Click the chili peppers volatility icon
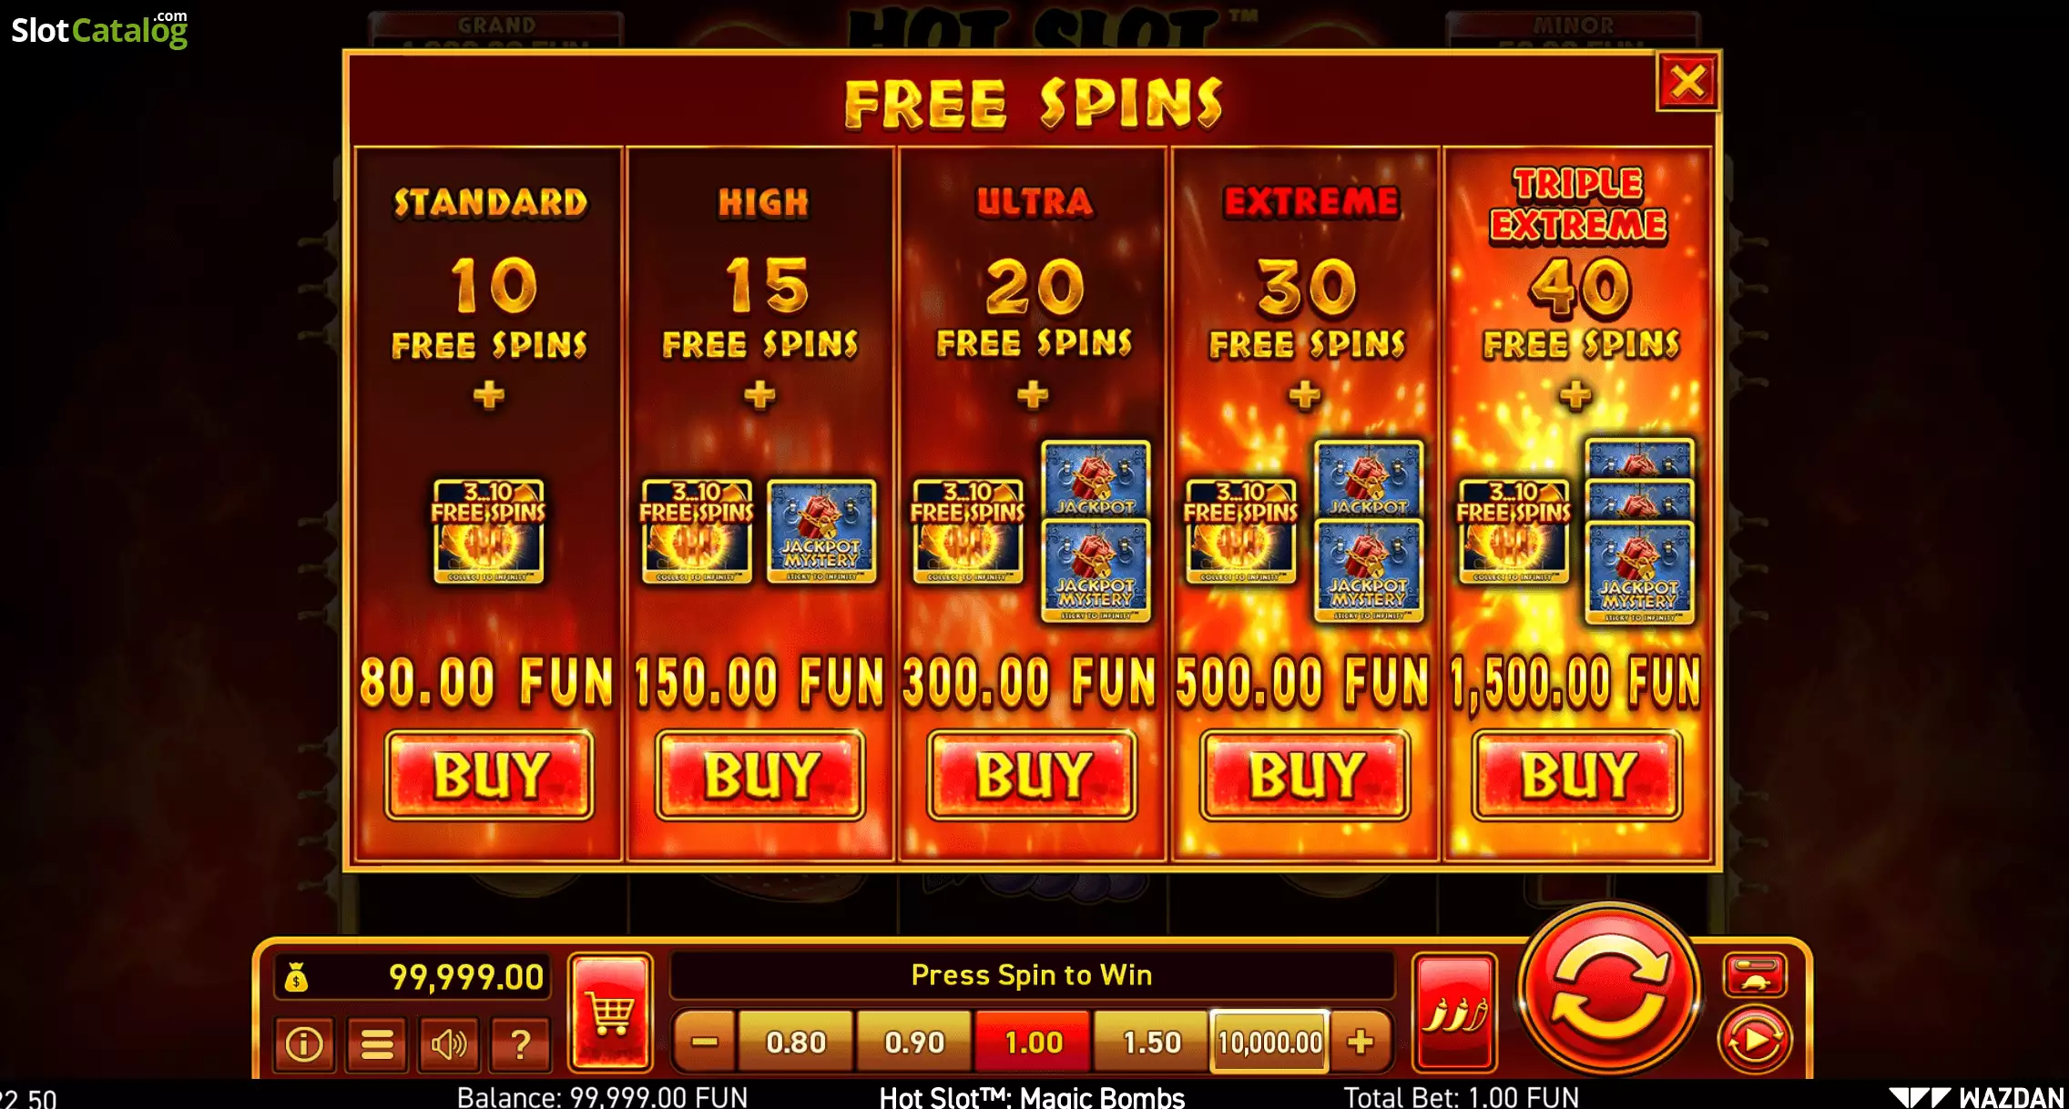 click(1454, 1012)
